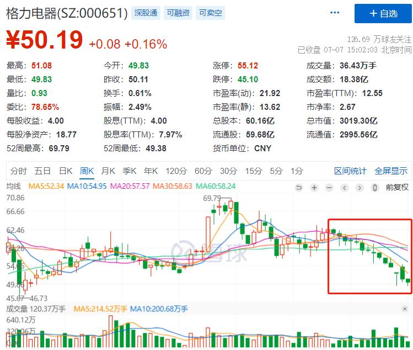Image resolution: width=413 pixels, height=350 pixels.
Task: Click the candlestick style icon
Action: [x=375, y=188]
